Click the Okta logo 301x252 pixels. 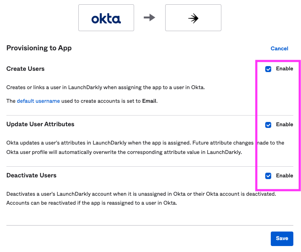(106, 18)
